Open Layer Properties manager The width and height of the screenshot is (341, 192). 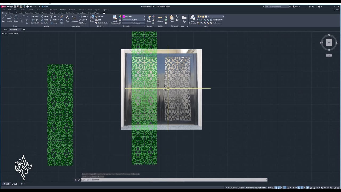click(193, 20)
